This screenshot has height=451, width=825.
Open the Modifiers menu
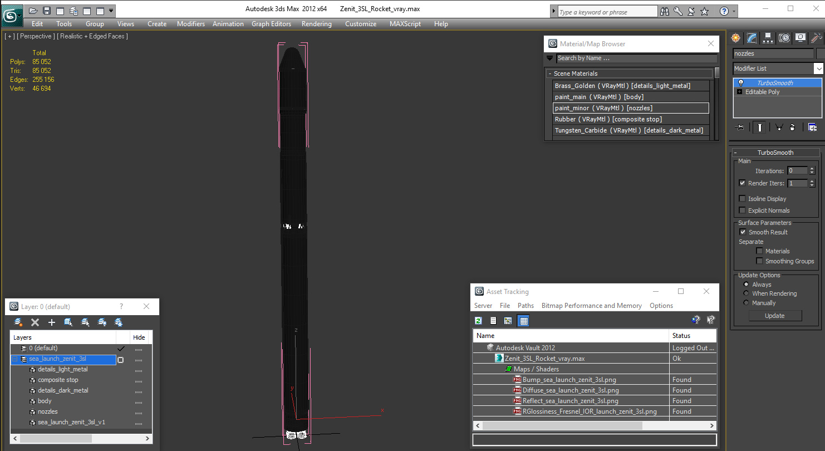pos(191,24)
